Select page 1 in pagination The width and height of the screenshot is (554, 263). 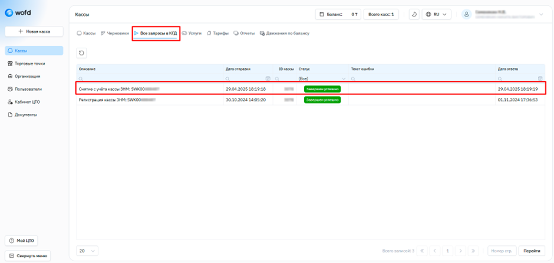click(447, 251)
